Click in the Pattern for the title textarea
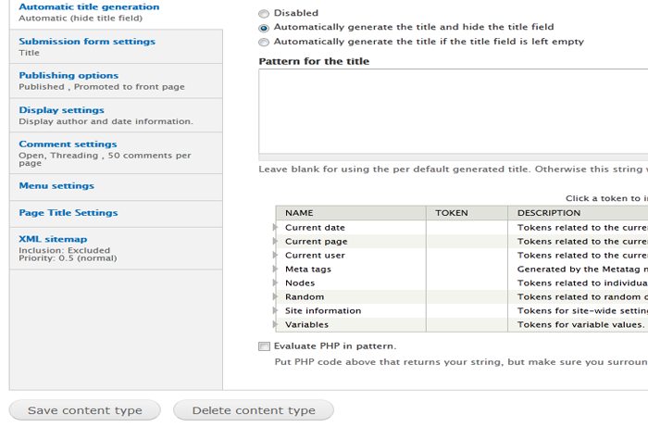Image resolution: width=648 pixels, height=427 pixels. (454, 111)
